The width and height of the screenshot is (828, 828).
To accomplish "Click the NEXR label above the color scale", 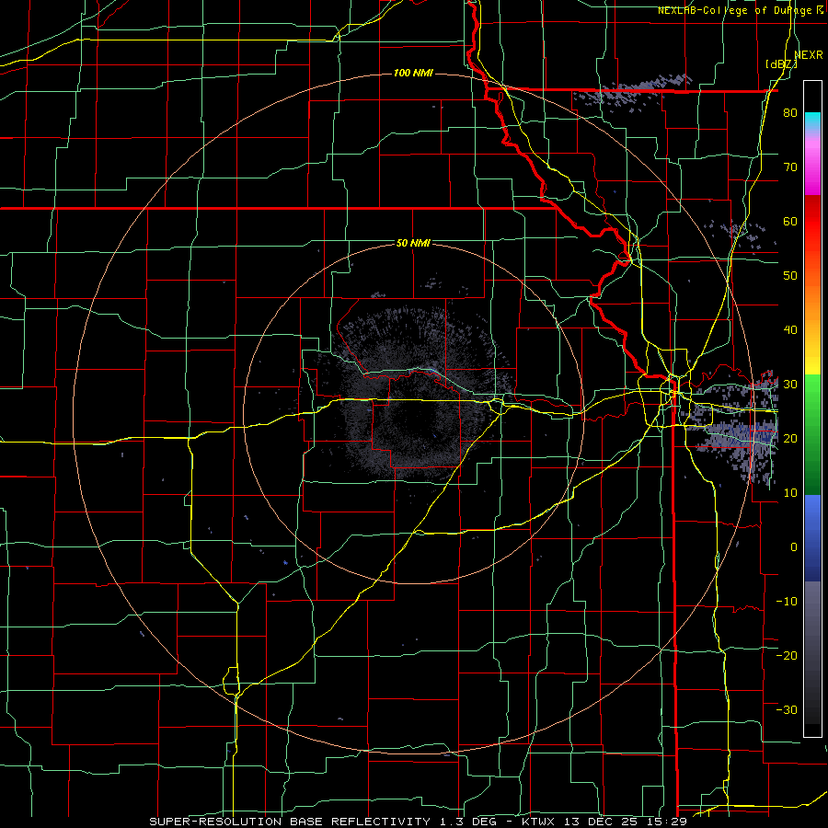I will click(x=809, y=55).
